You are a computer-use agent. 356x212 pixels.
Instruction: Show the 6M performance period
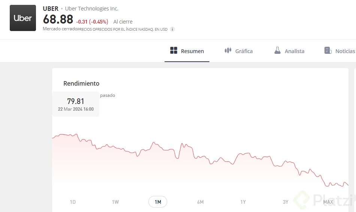click(200, 202)
